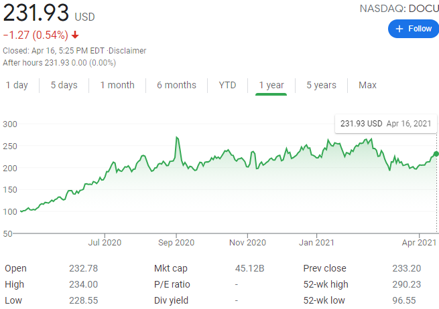
Task: Select the 1 year tab
Action: coord(271,85)
